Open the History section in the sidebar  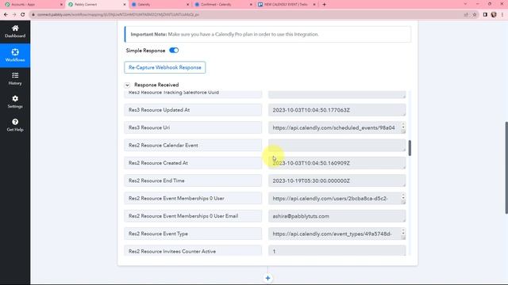coord(15,78)
